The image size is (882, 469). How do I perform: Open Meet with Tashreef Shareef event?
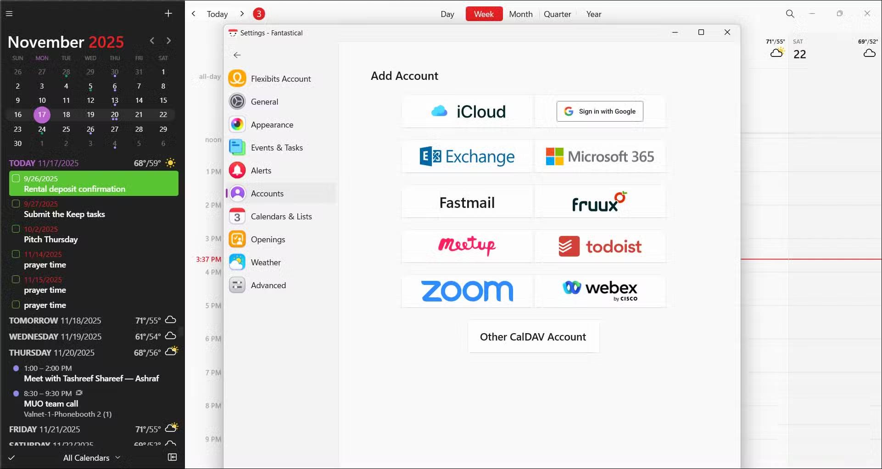pos(92,374)
